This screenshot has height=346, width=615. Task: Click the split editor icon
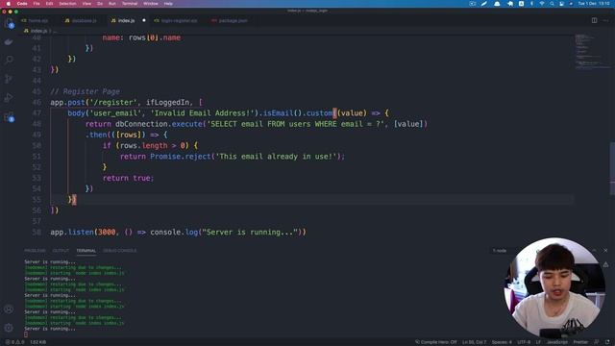[594, 20]
